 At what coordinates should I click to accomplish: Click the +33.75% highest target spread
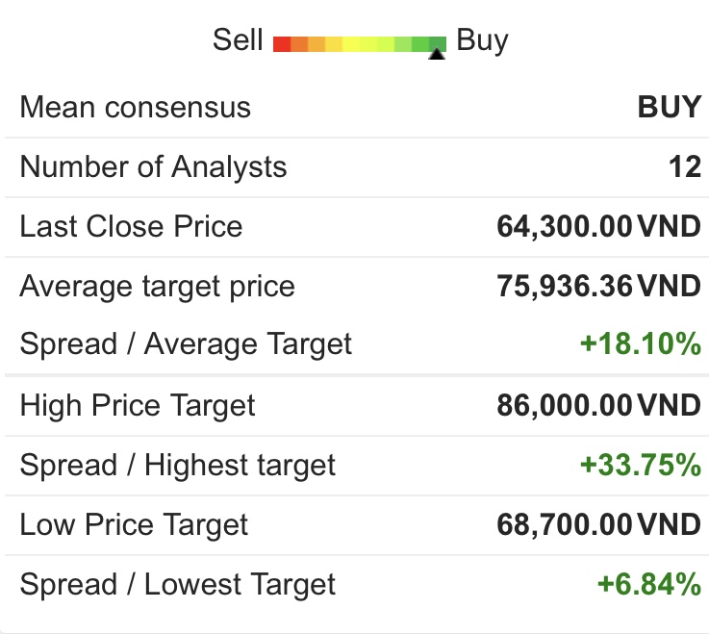point(641,465)
